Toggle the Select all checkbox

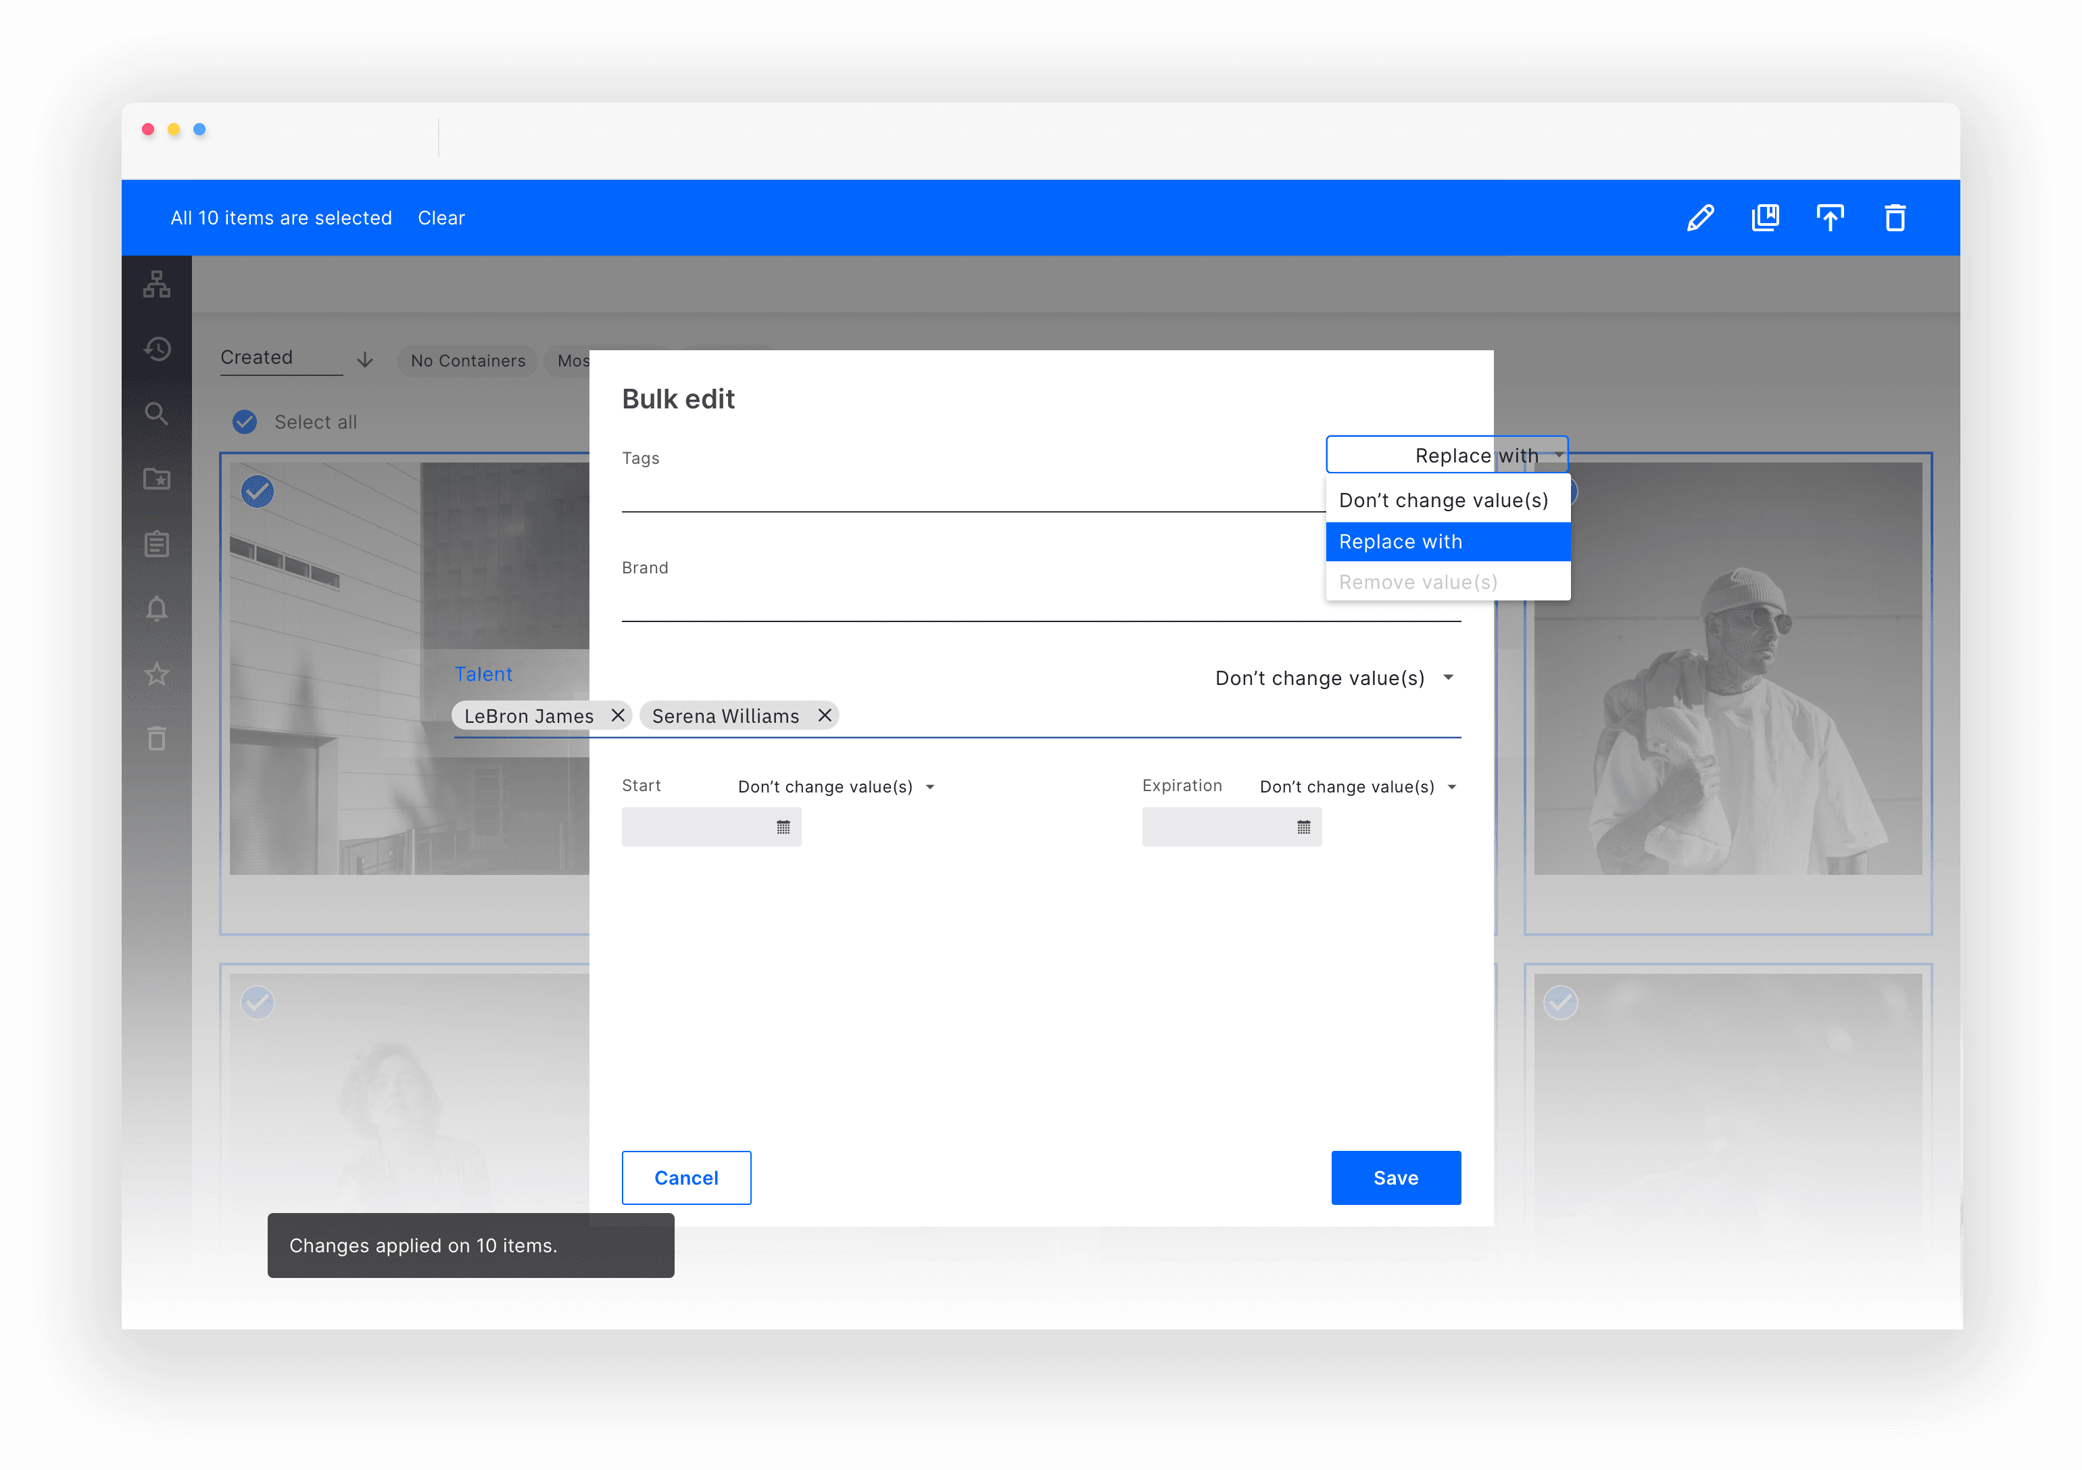coord(245,422)
